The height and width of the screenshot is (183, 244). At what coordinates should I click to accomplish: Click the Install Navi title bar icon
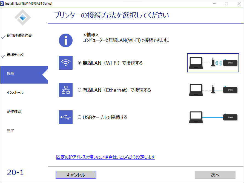pyautogui.click(x=2, y=4)
